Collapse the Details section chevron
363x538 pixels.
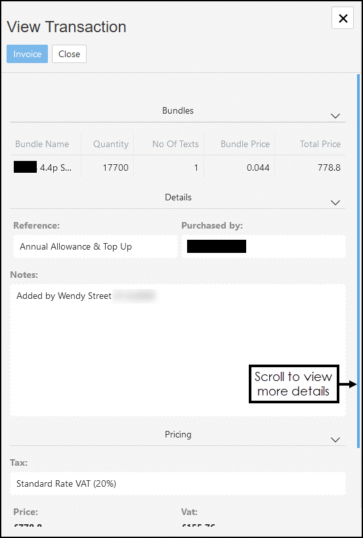[335, 202]
